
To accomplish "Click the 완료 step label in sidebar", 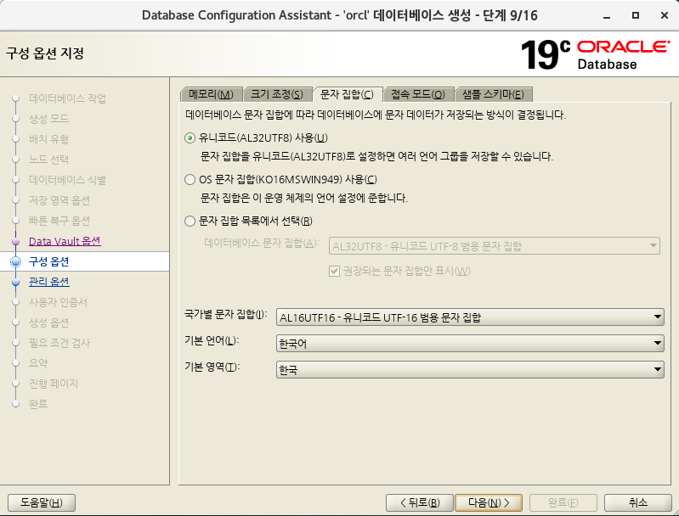I will tap(38, 404).
